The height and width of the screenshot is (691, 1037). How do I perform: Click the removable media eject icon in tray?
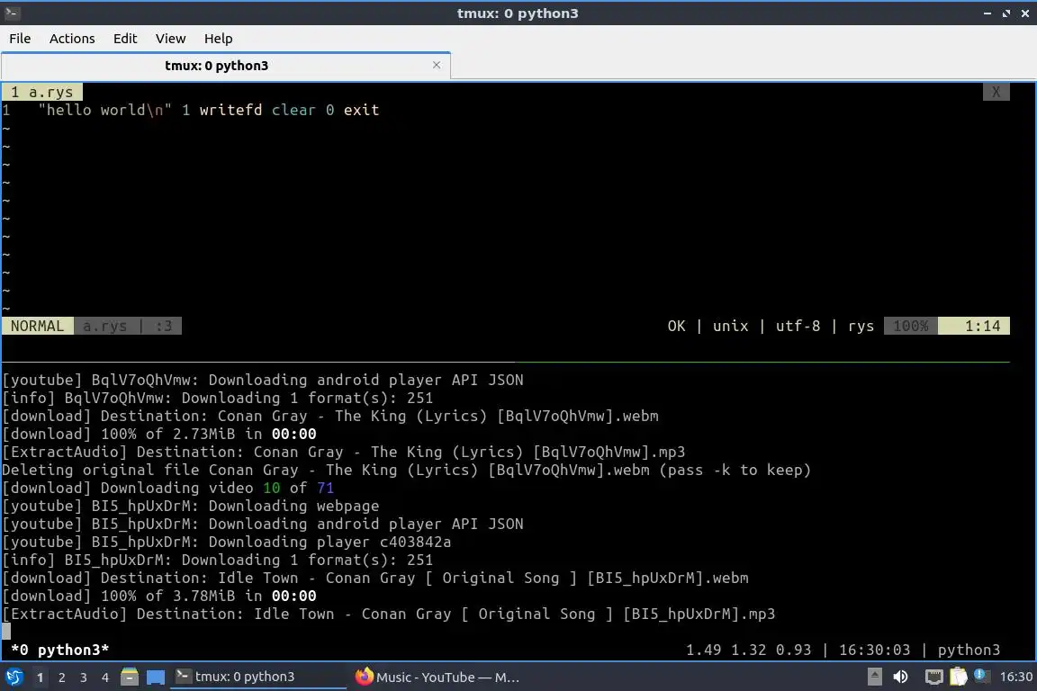[x=874, y=677]
